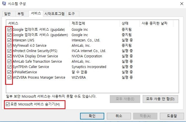
Task: Click the 알 수 없음 manufacturer cell
Action: 80,72
